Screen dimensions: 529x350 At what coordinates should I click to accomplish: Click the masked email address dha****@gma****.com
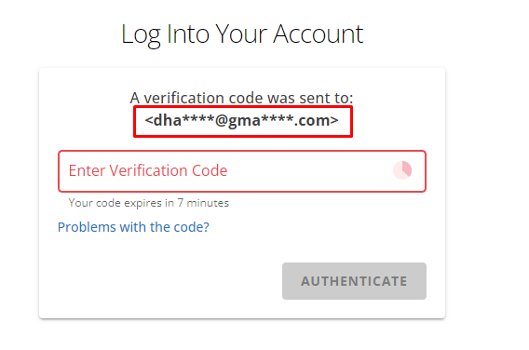pyautogui.click(x=241, y=120)
